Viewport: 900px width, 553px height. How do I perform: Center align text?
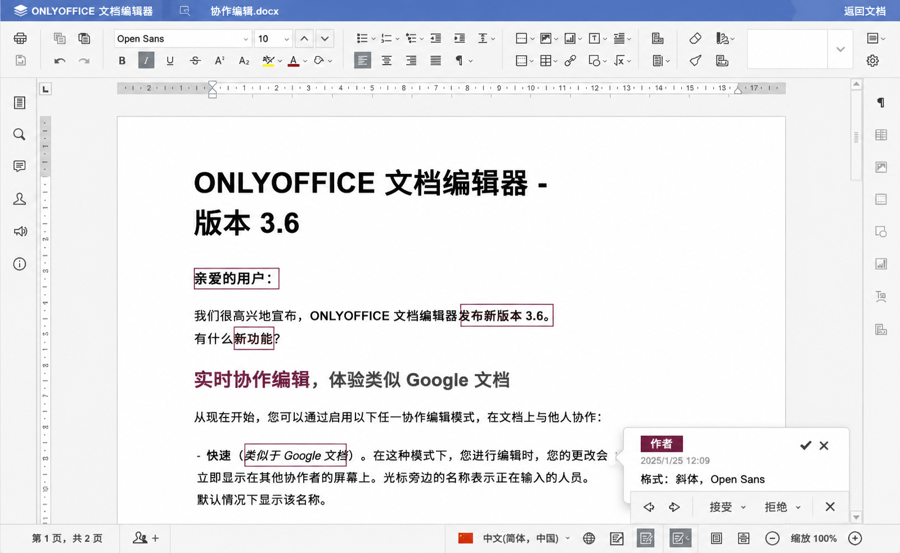(386, 61)
